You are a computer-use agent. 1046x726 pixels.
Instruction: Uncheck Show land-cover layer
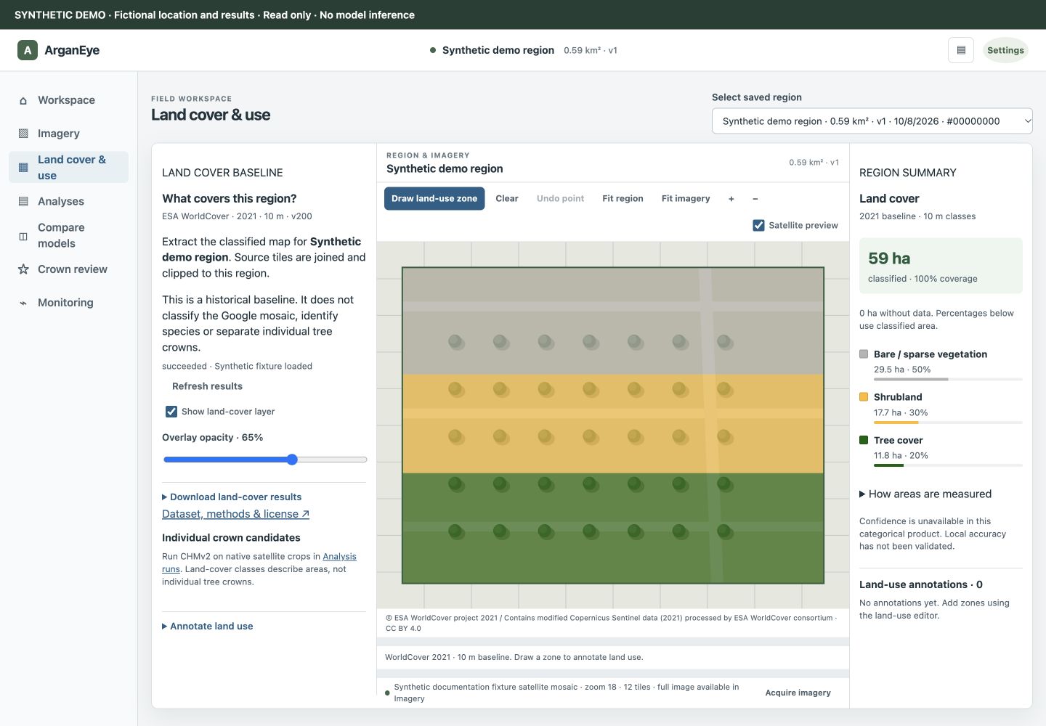click(x=171, y=412)
